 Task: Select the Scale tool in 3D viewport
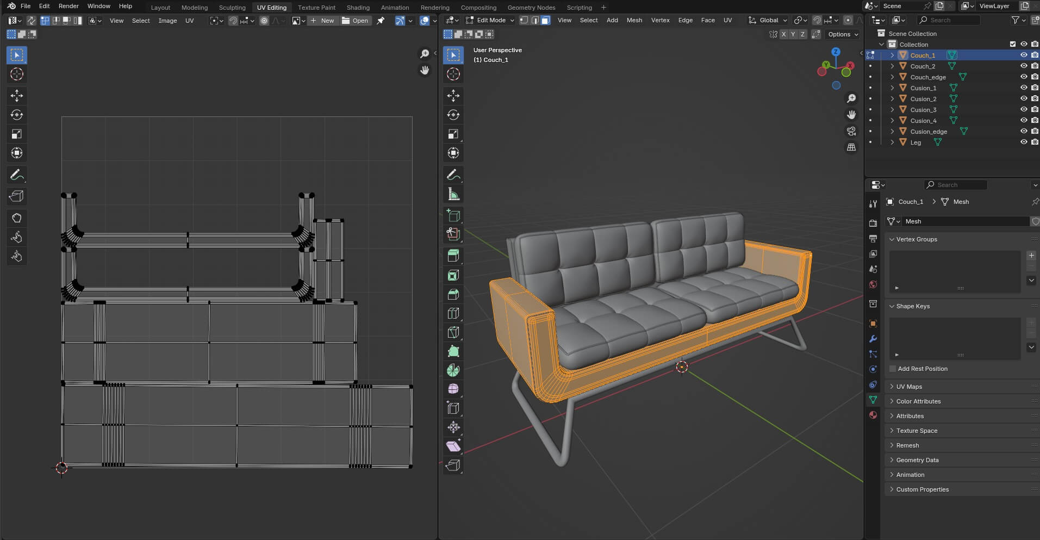click(453, 134)
